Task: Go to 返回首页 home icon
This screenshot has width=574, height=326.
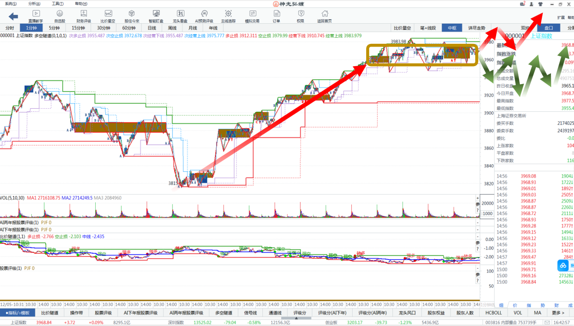Action: tap(325, 17)
